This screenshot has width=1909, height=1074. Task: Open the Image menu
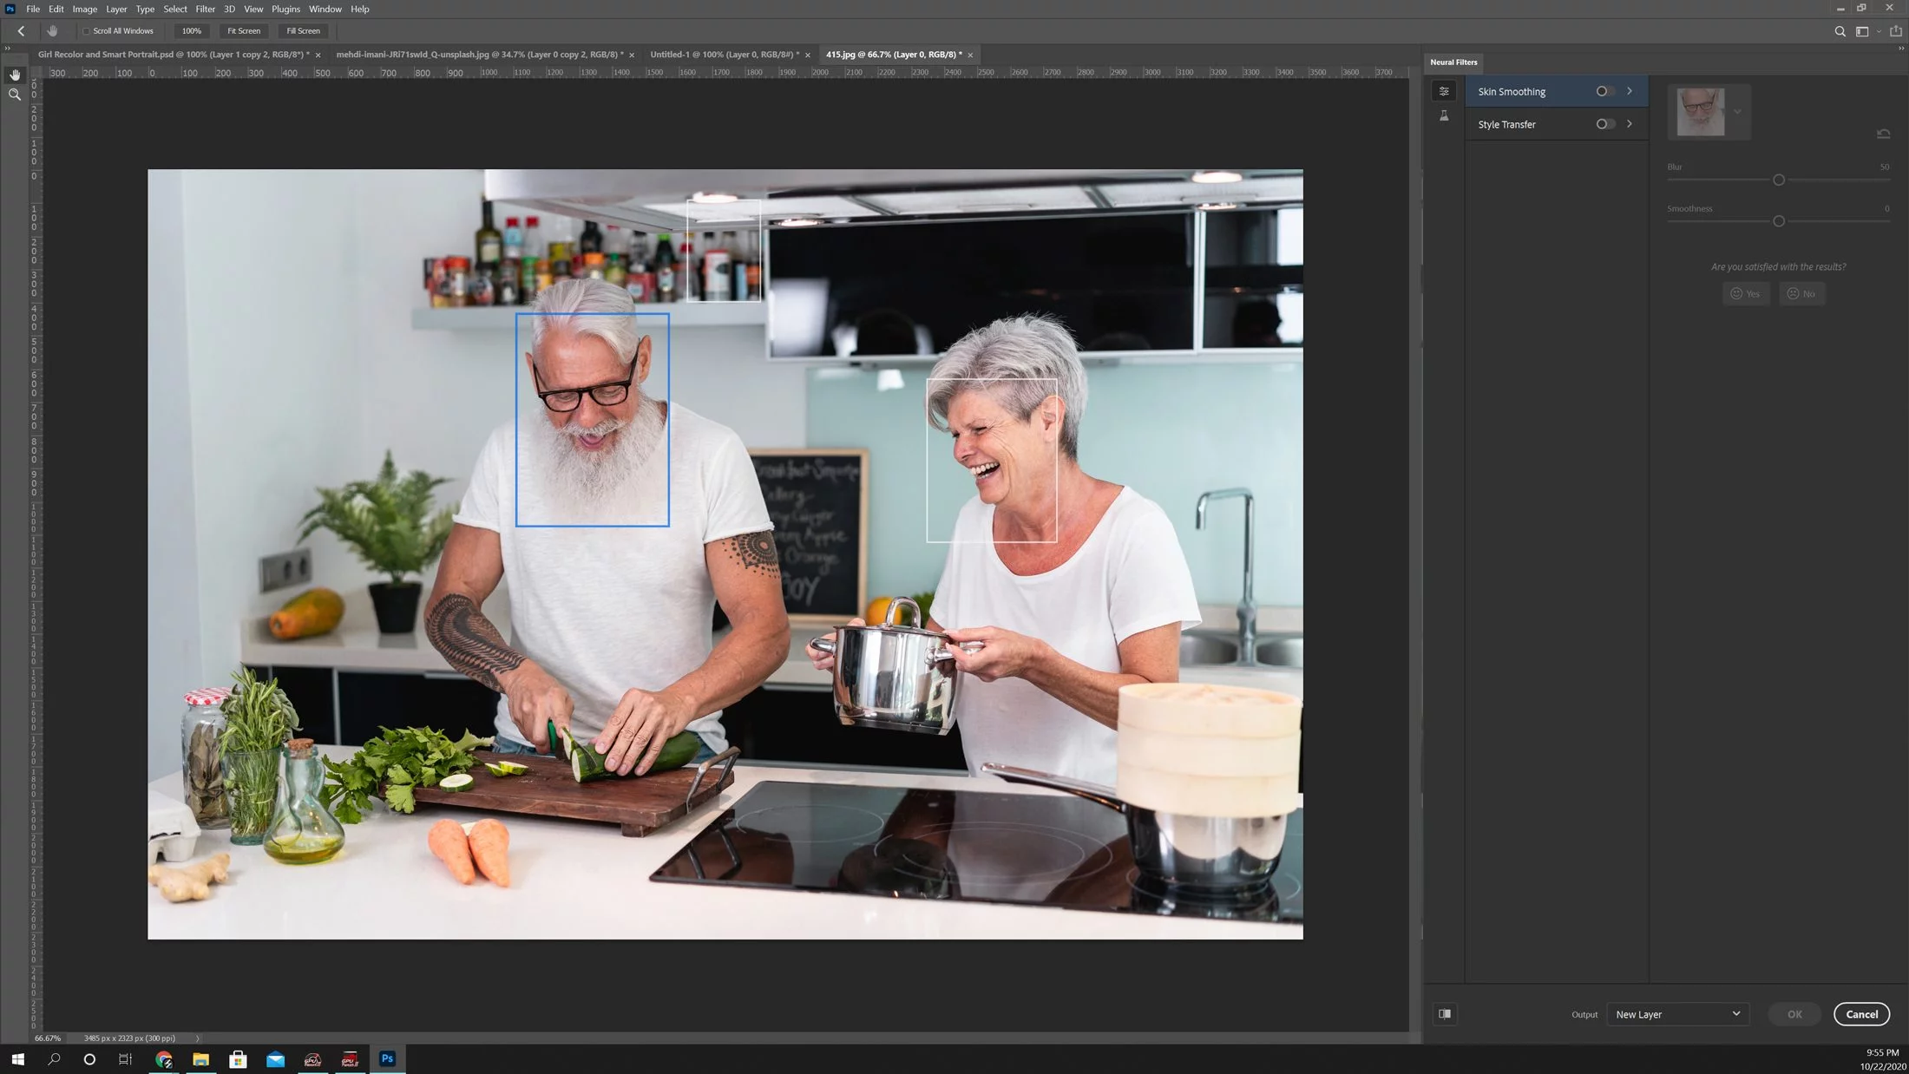click(84, 9)
